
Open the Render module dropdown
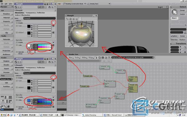(x=7, y=7)
